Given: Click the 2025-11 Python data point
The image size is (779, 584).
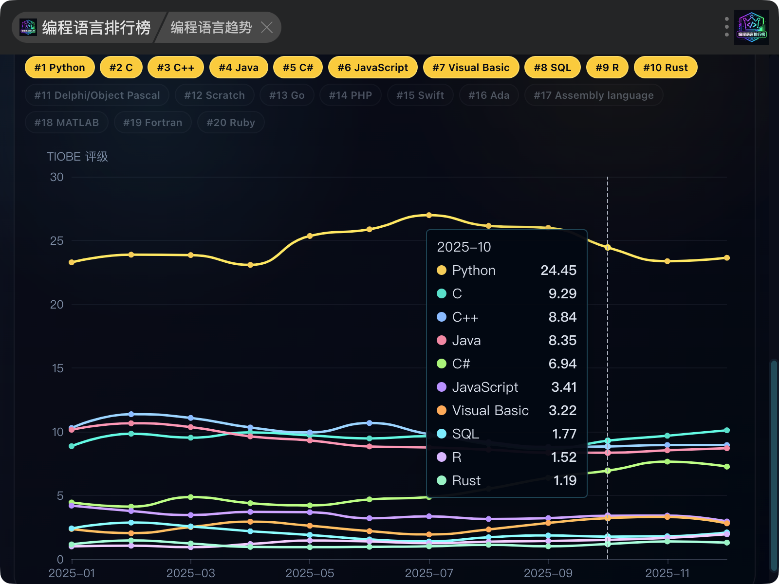Looking at the screenshot, I should 668,261.
